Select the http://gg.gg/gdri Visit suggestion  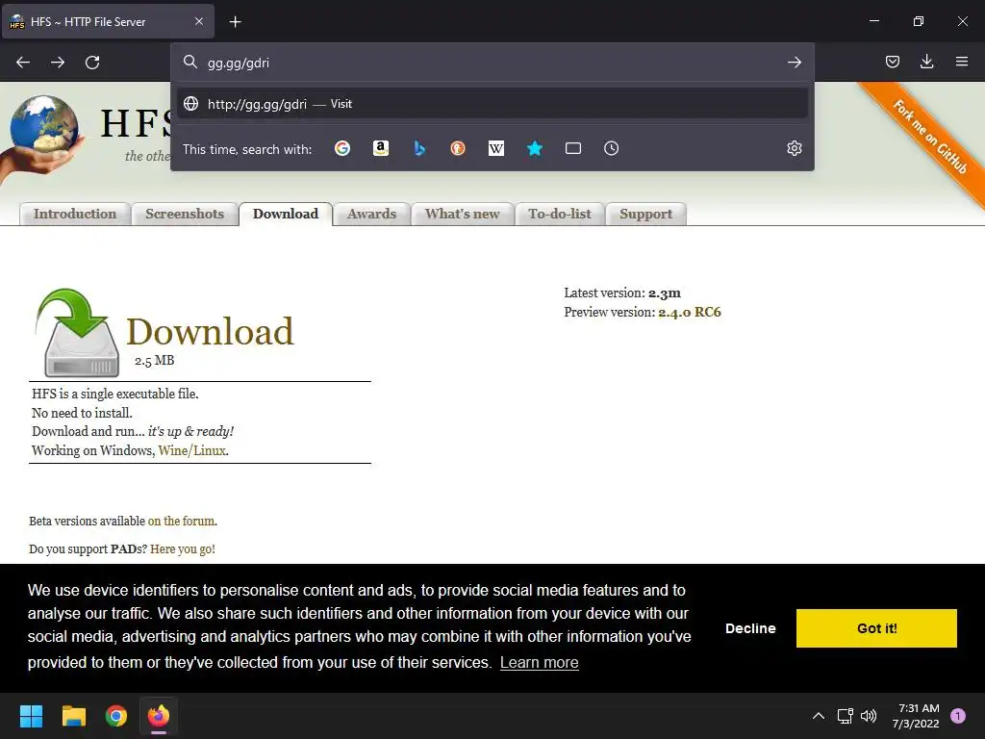(492, 104)
